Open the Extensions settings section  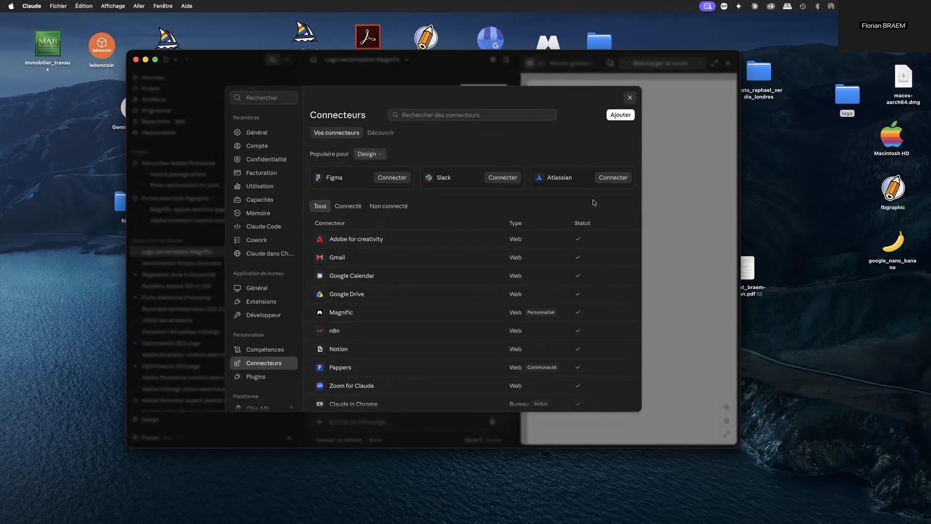[264, 302]
